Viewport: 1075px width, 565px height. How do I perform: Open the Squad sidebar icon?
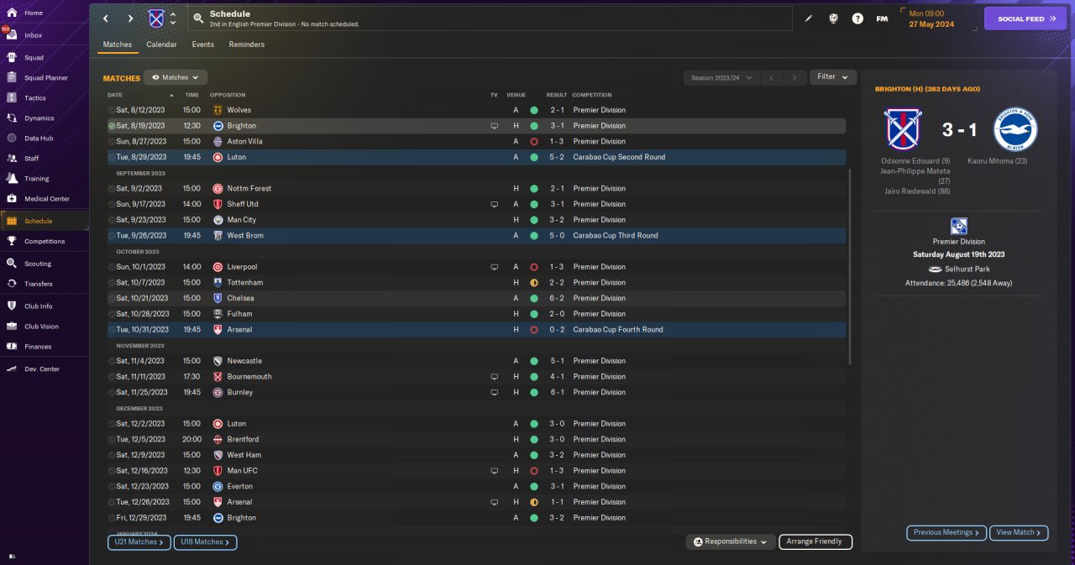click(12, 58)
